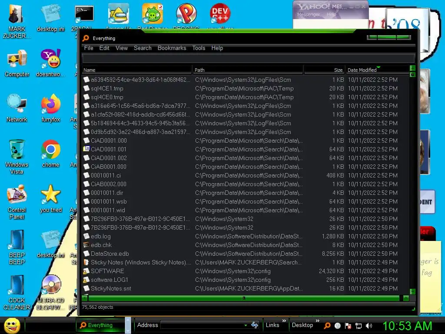Click the smiley face Start button

click(12, 325)
